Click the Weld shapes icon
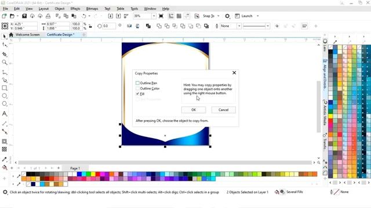 pyautogui.click(x=159, y=26)
